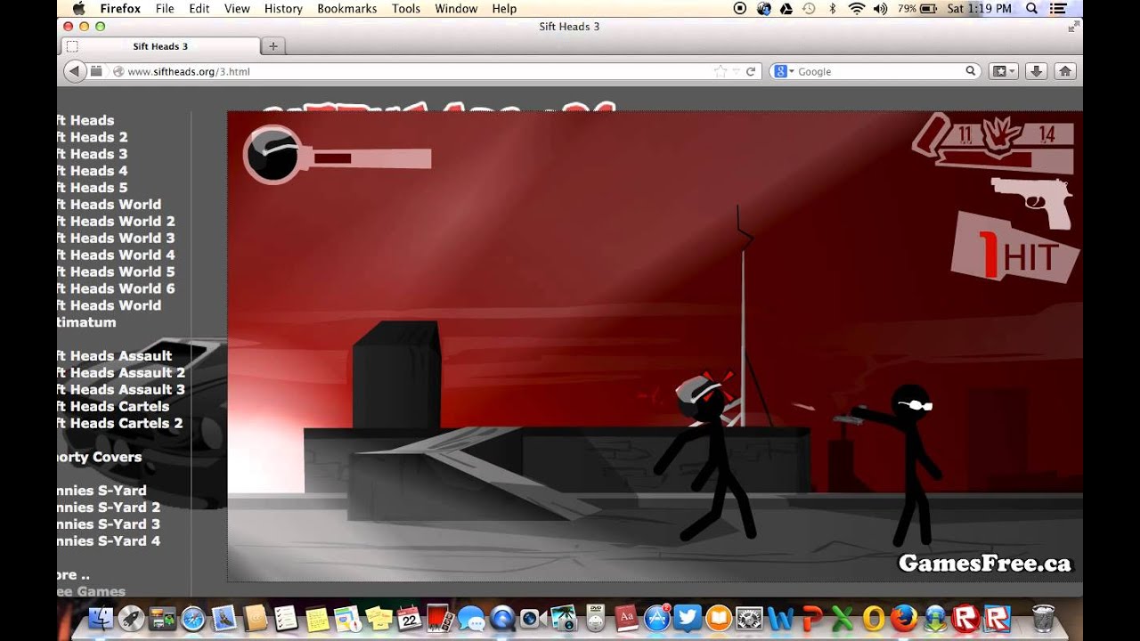Open the File menu
Viewport: 1140px width, 641px height.
click(165, 8)
